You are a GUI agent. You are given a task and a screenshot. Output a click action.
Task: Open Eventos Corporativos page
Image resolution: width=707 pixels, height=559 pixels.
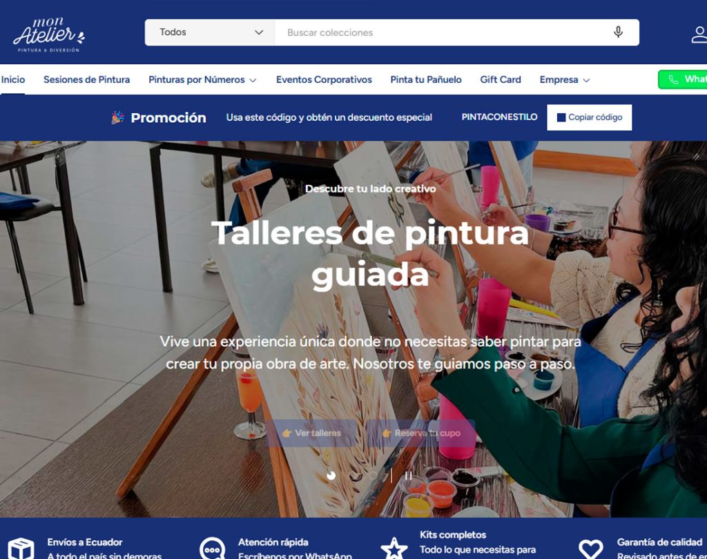coord(324,80)
